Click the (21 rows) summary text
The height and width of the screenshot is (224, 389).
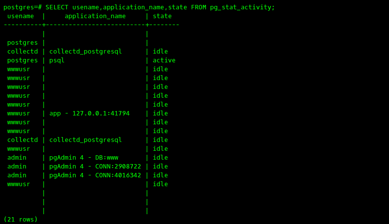point(21,220)
